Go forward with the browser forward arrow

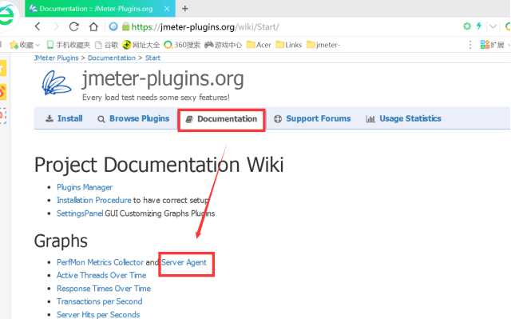56,26
